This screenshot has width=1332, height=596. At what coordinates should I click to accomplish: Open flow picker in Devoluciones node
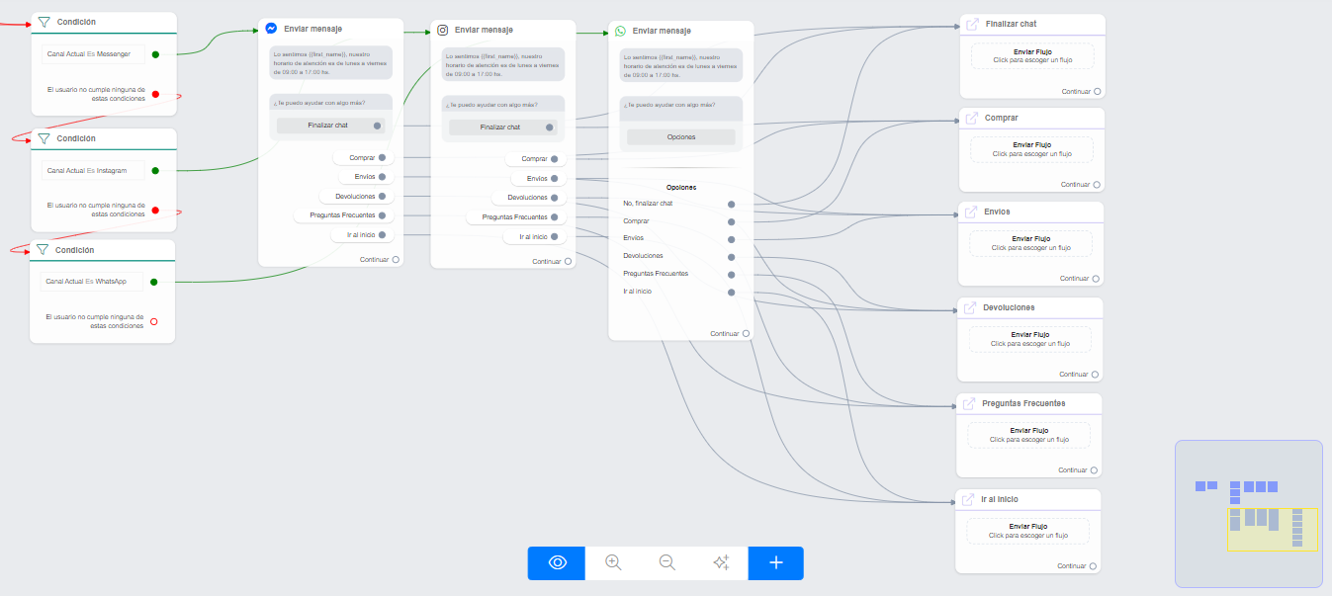click(1029, 339)
